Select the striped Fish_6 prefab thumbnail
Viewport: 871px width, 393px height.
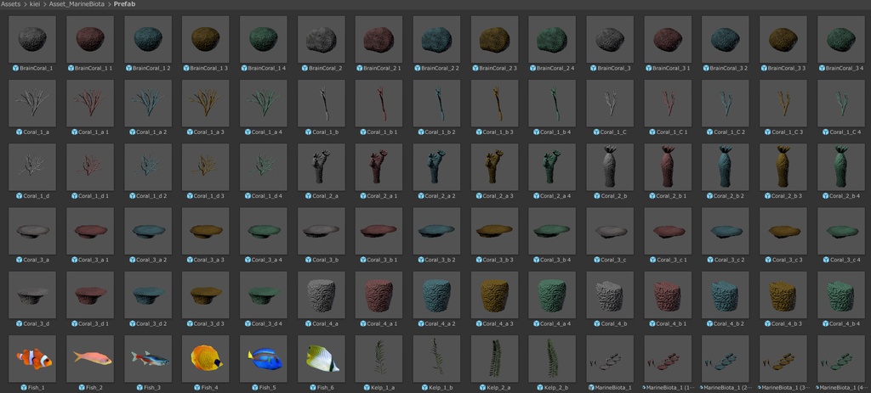click(x=321, y=359)
